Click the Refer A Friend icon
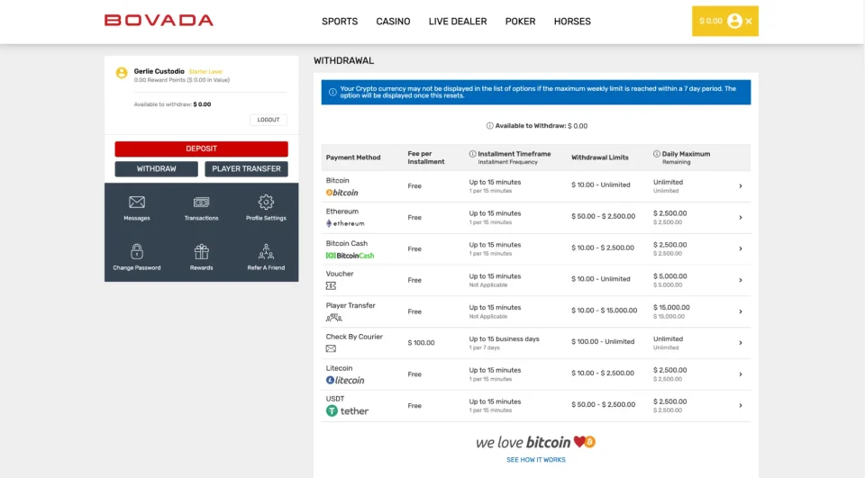Screen dimensions: 865x478 (x=266, y=252)
